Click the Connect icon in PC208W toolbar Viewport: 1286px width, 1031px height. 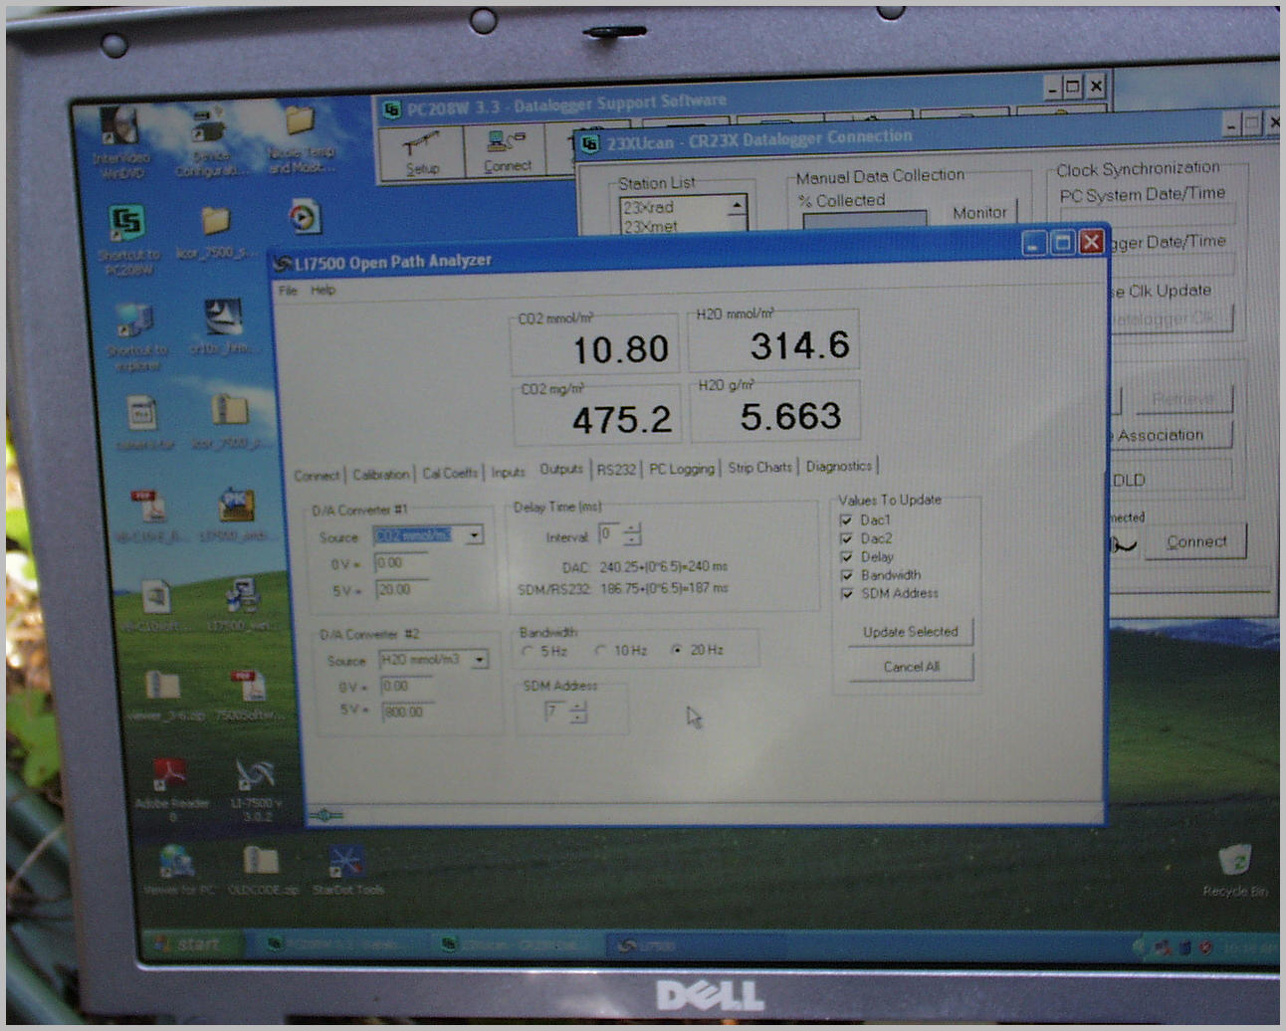pyautogui.click(x=507, y=151)
